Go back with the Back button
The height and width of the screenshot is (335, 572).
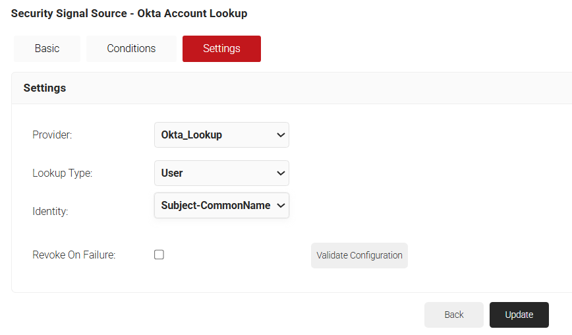[x=453, y=315]
